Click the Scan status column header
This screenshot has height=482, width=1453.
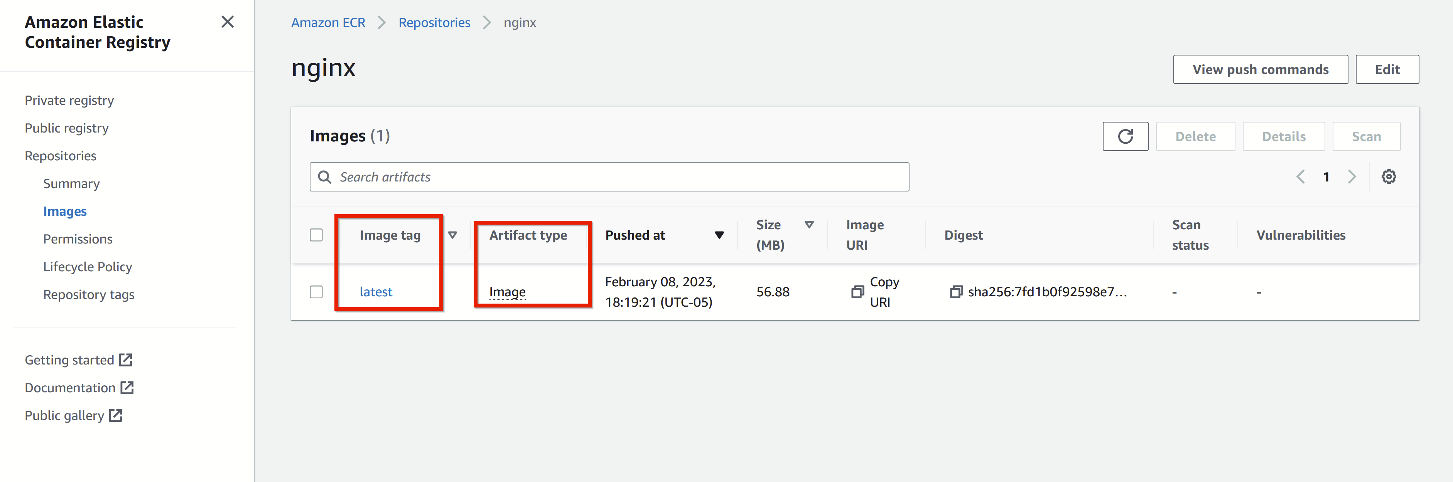[x=1190, y=235]
